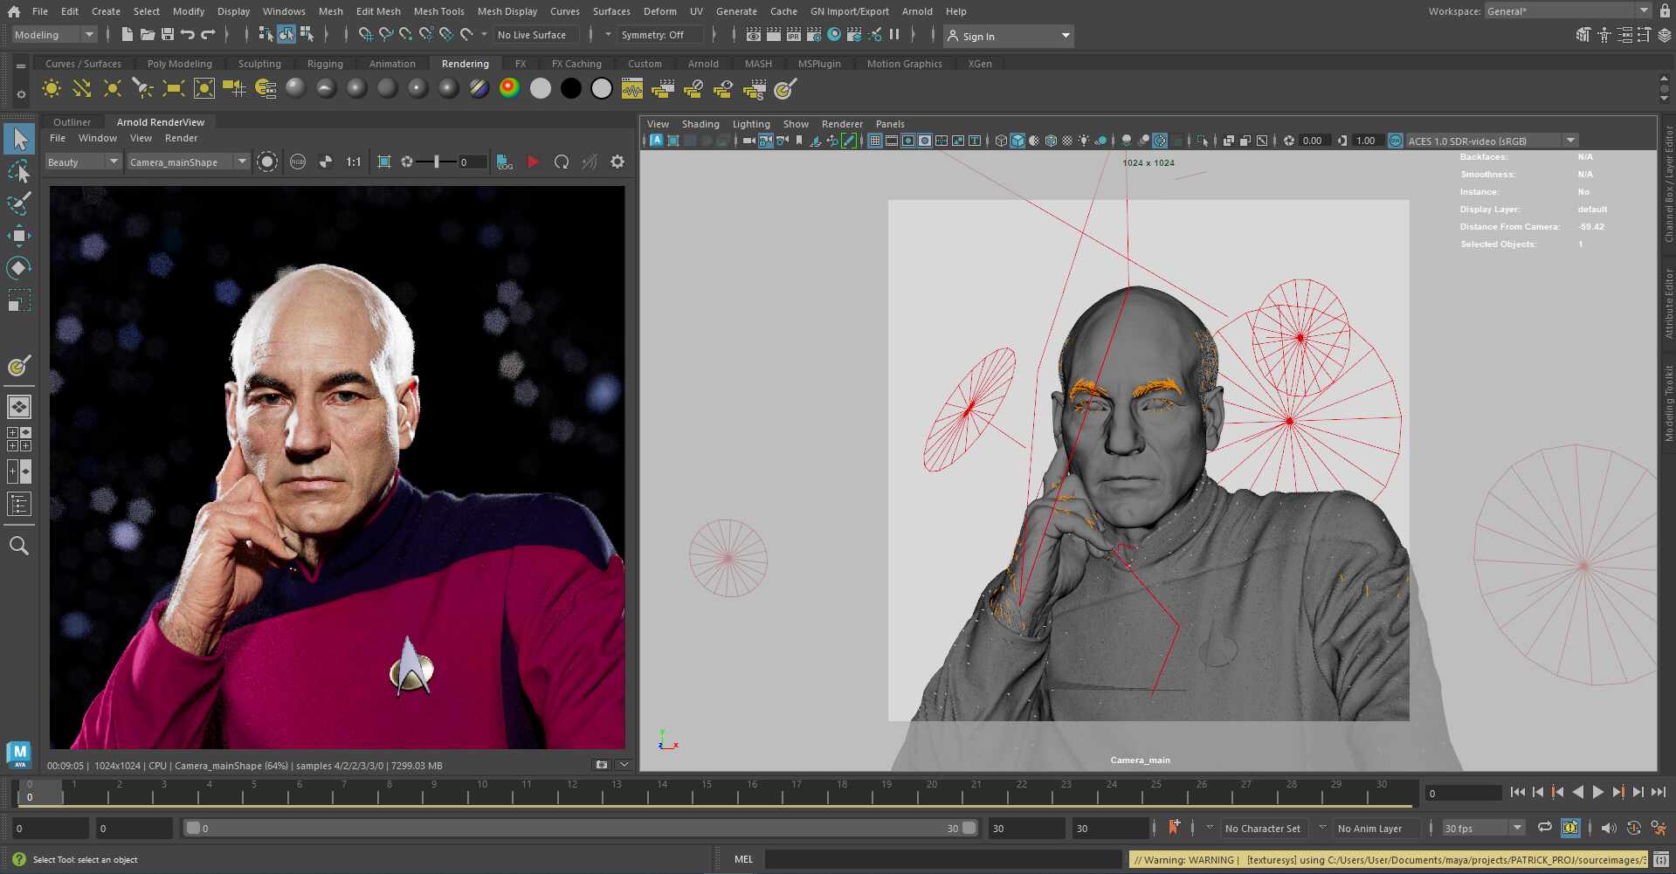Open the Beauty AOV dropdown
Screen dimensions: 1676x874
pyautogui.click(x=83, y=162)
